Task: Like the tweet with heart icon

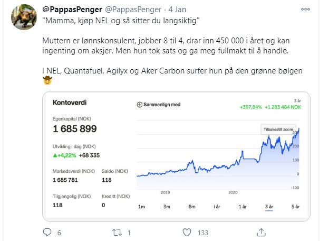Action: coord(187,232)
